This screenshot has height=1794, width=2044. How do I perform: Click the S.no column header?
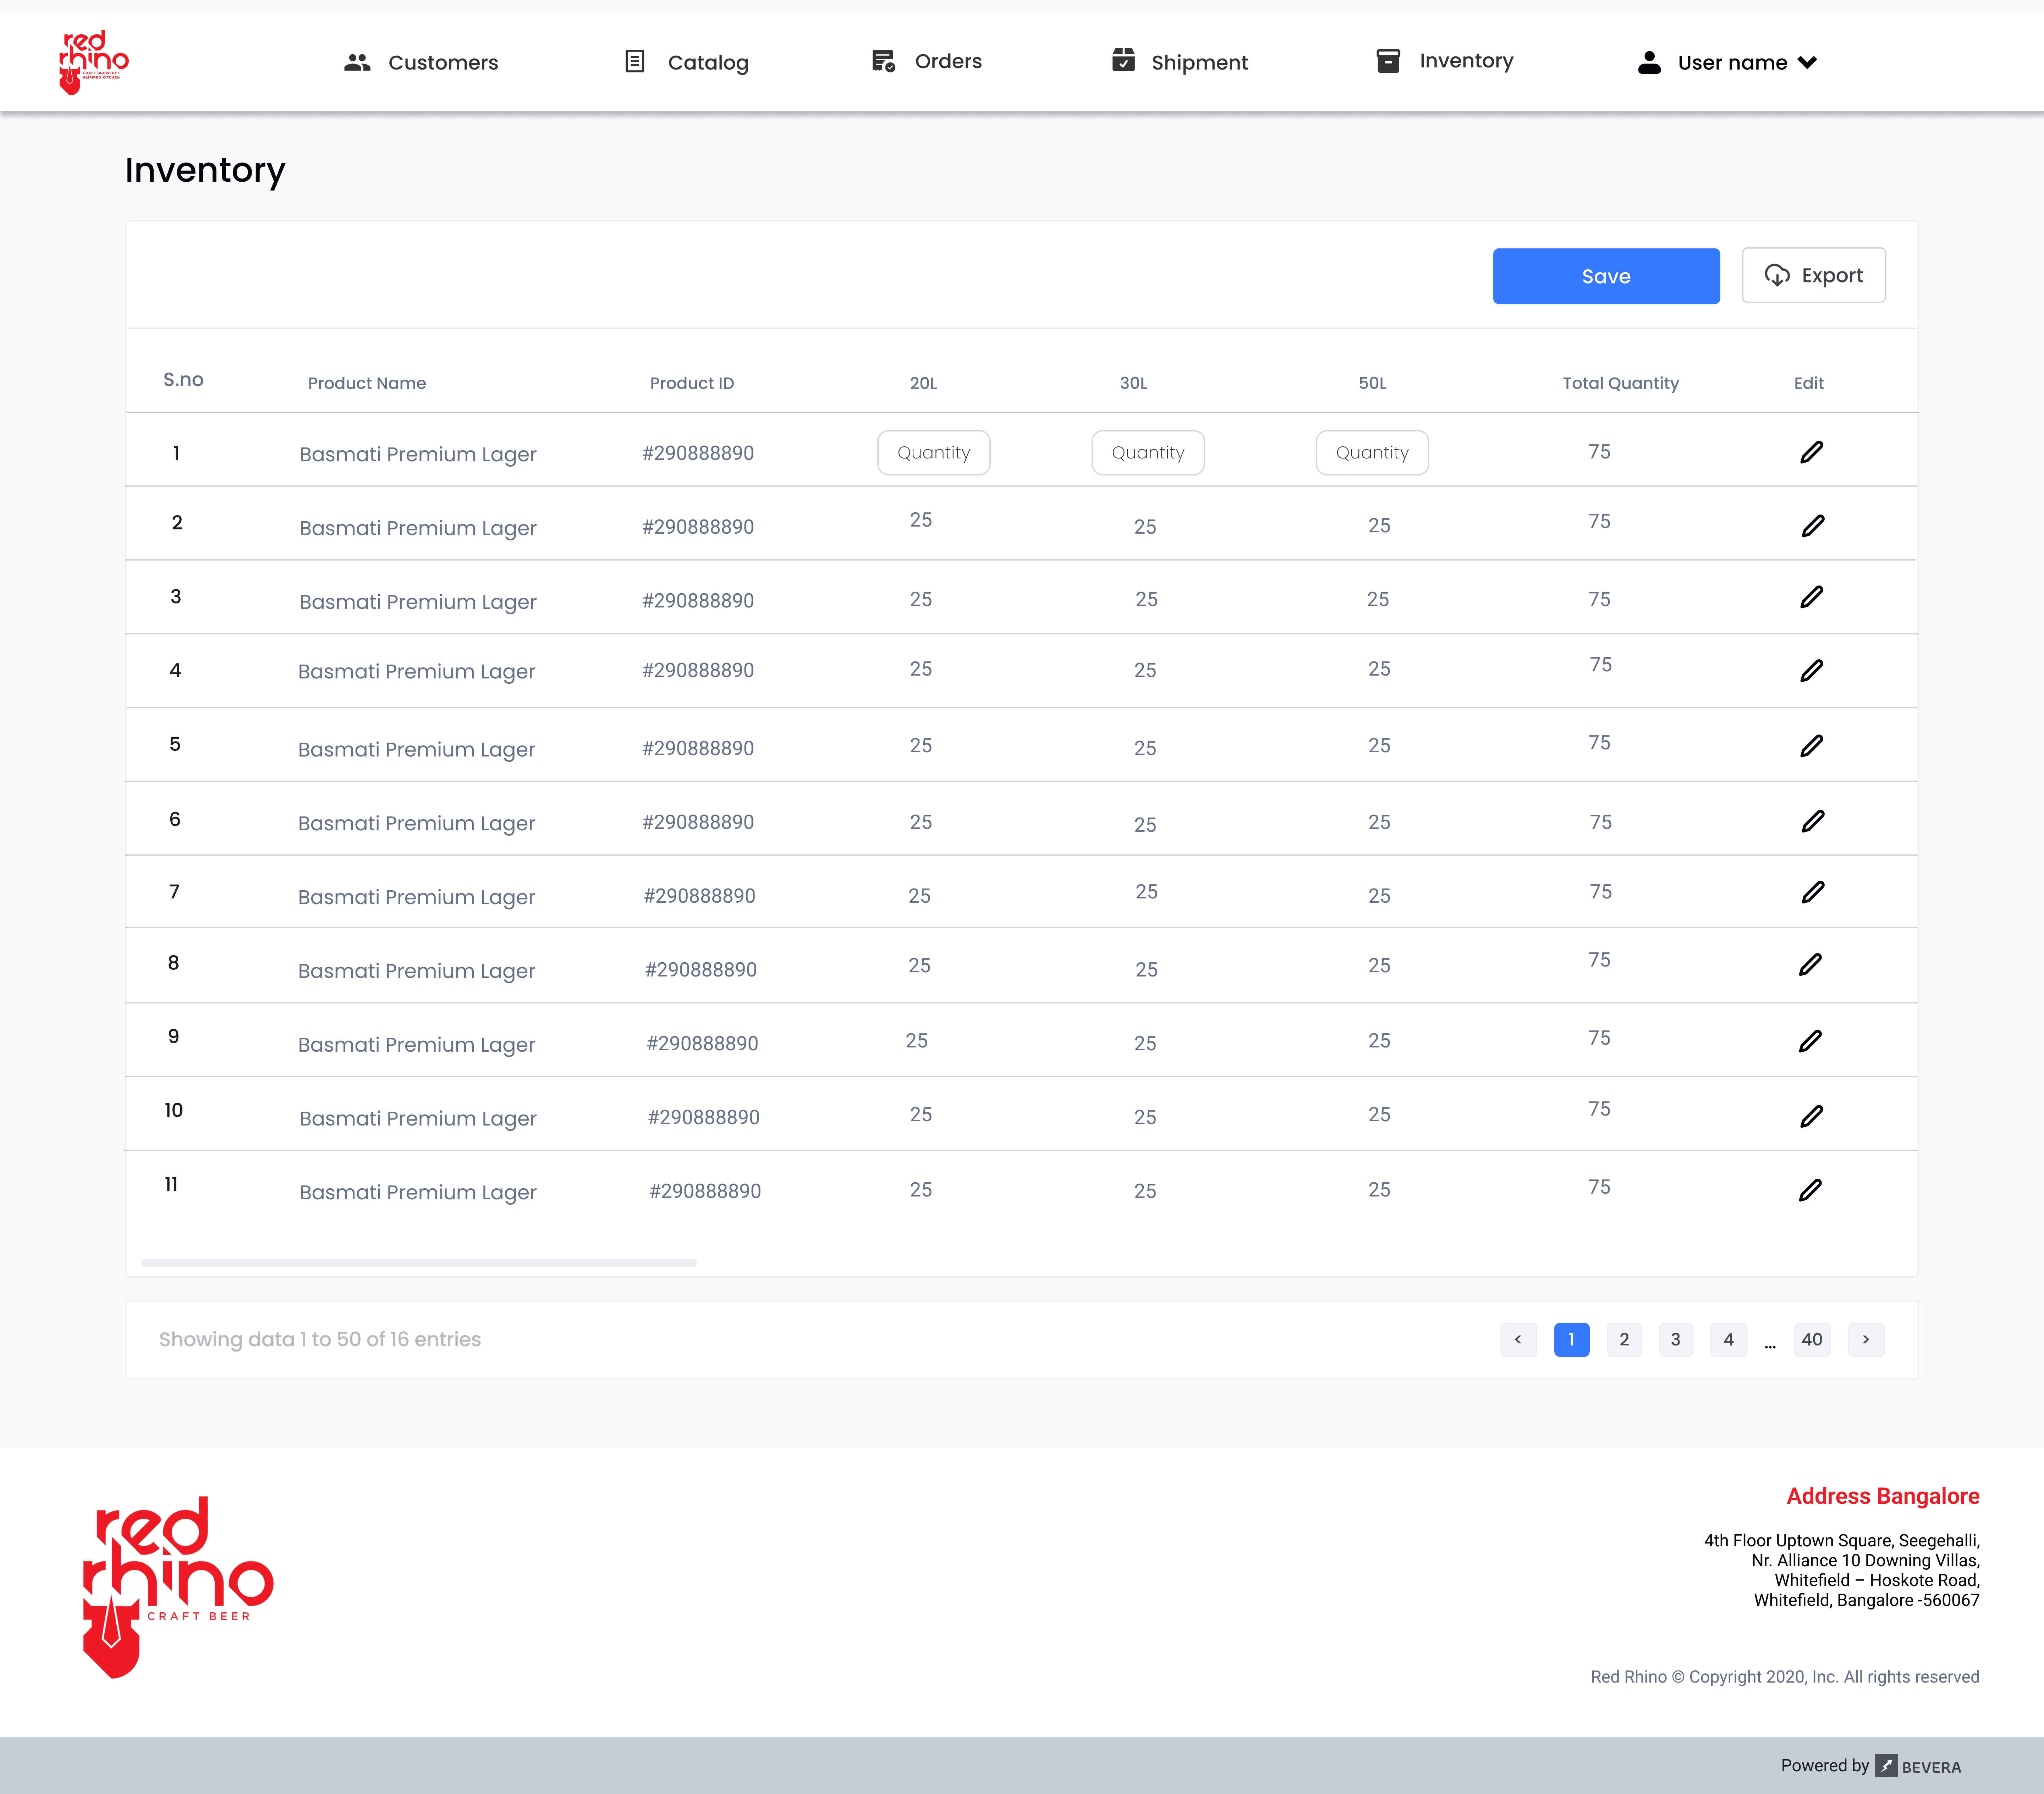[x=183, y=380]
